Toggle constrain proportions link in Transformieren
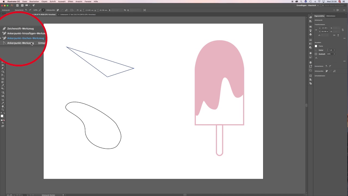The width and height of the screenshot is (348, 196). click(343, 30)
